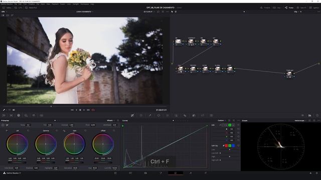Toggle loop playback
This screenshot has height=180, width=321.
pos(93,110)
